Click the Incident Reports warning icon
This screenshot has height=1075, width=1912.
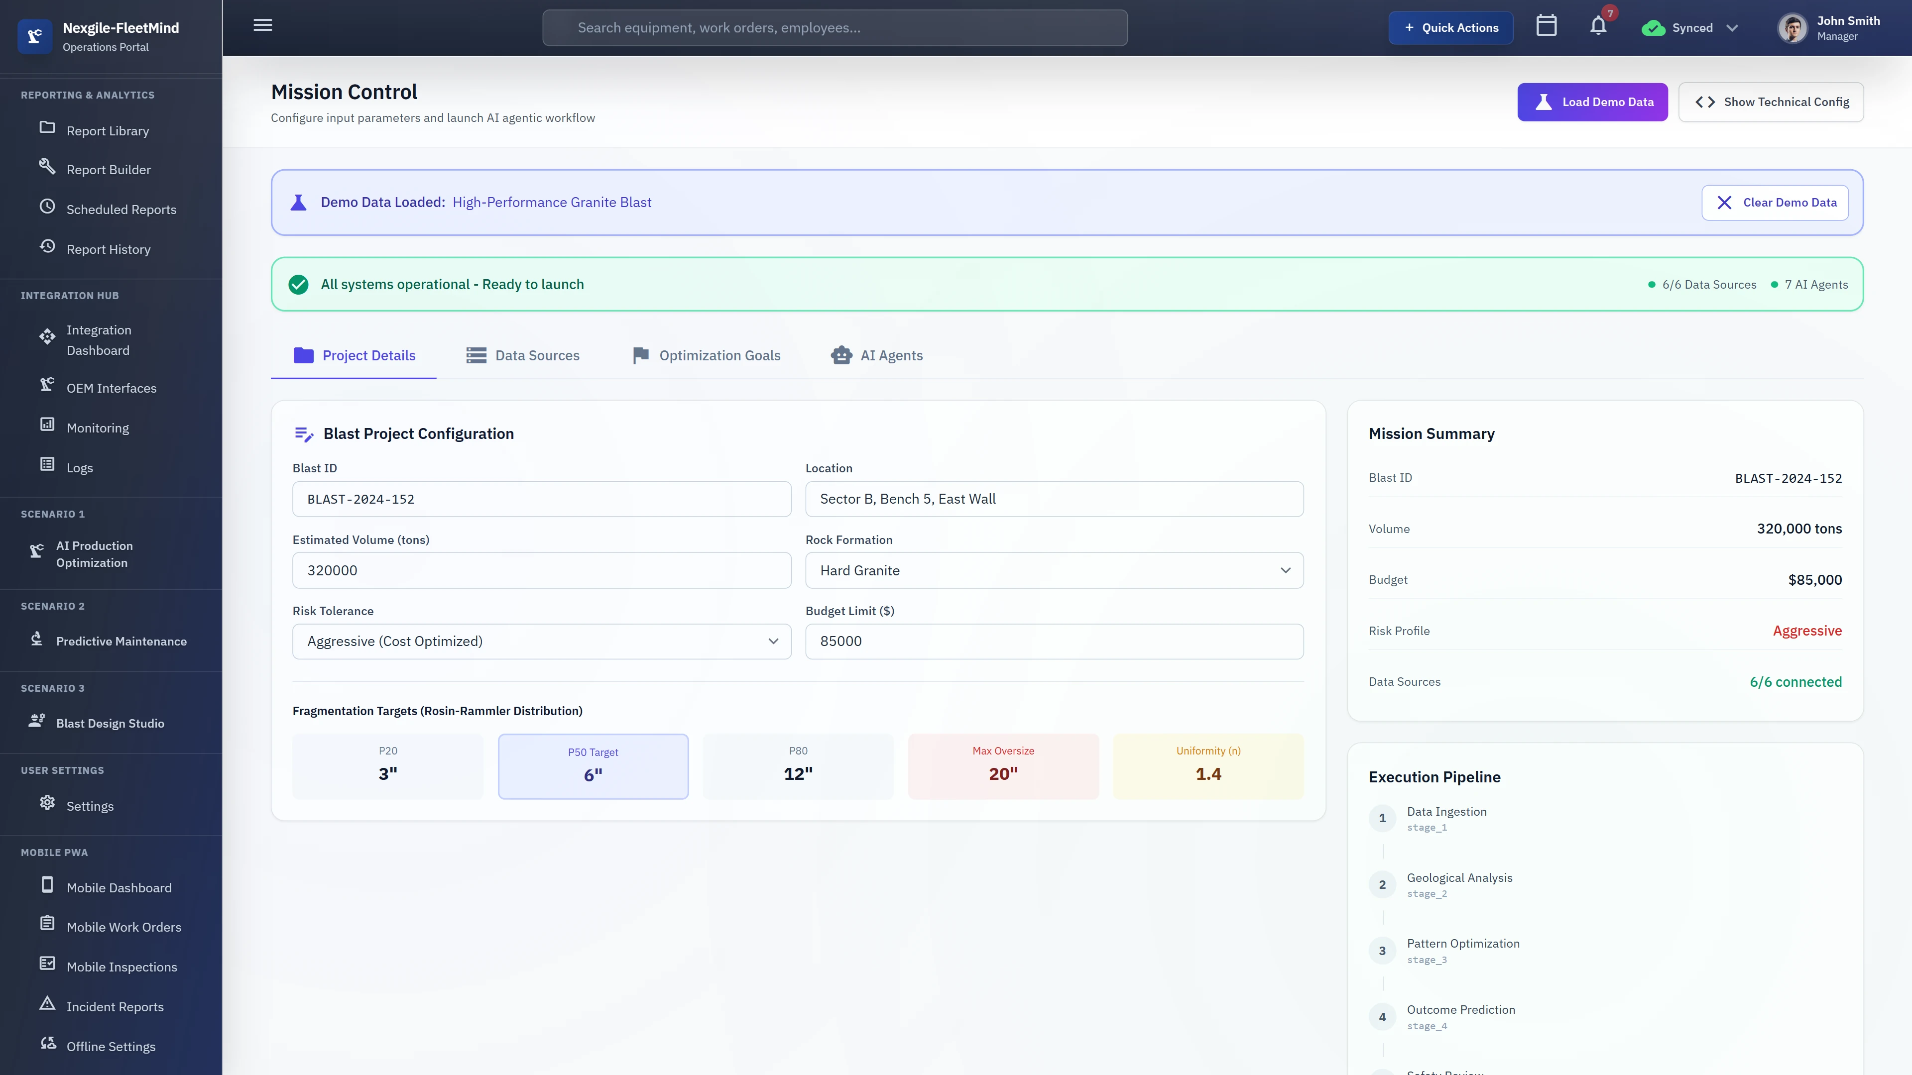pos(47,1004)
